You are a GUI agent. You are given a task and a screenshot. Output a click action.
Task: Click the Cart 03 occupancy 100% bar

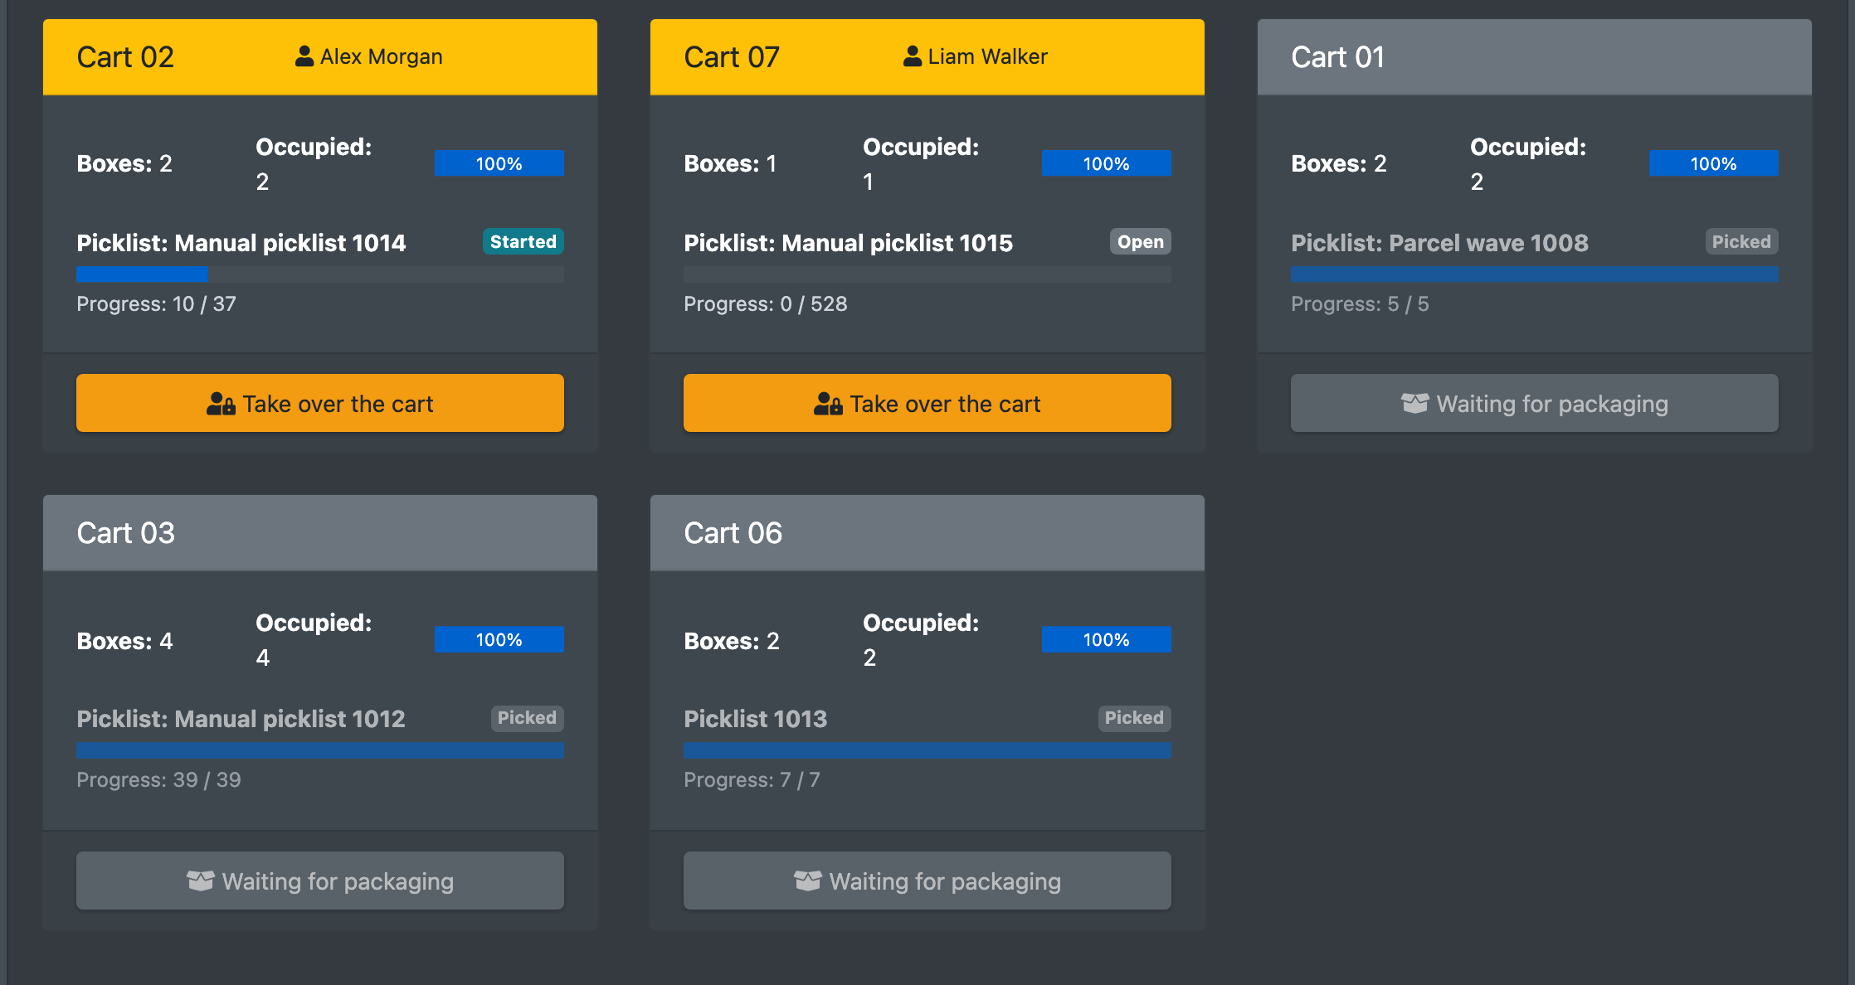click(499, 639)
